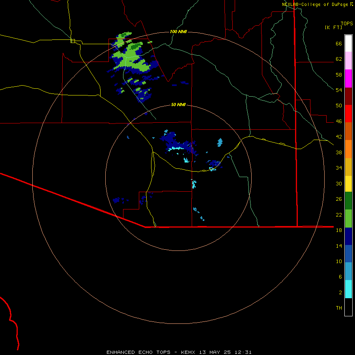Screen dimensions: 355x355
Task: Click the yellow 30 K FT legend swatch
Action: [348, 184]
